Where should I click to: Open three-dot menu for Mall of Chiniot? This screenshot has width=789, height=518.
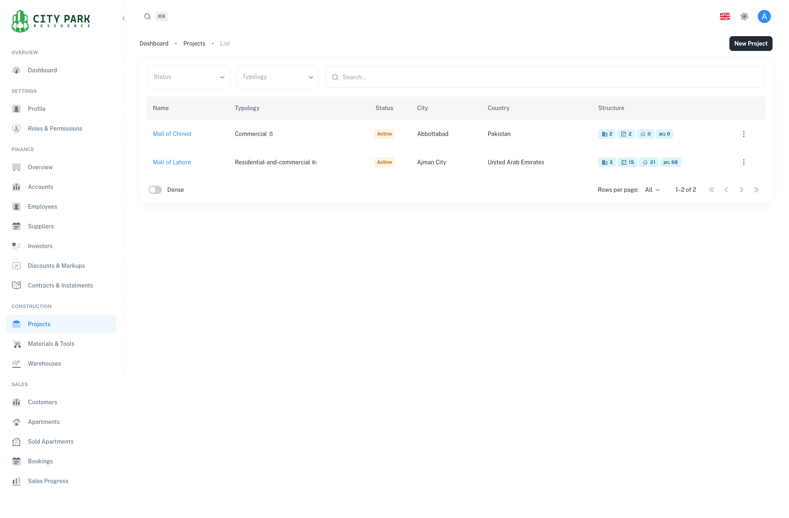pos(743,134)
